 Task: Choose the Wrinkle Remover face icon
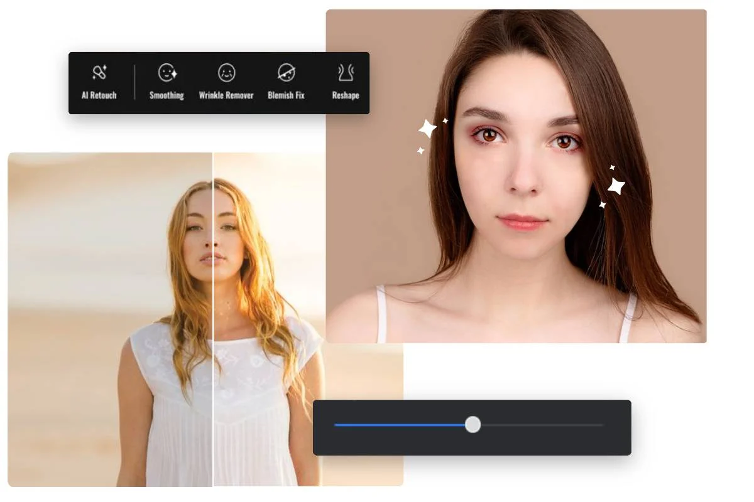click(226, 73)
